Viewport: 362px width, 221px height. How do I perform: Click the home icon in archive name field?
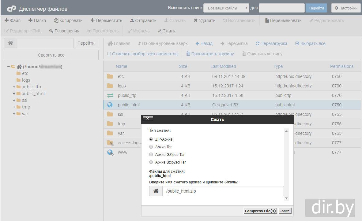pyautogui.click(x=156, y=191)
